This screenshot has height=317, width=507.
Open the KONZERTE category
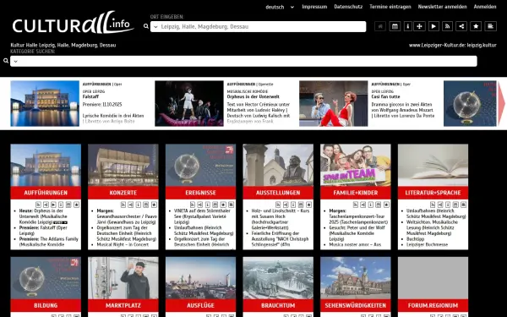pyautogui.click(x=123, y=193)
